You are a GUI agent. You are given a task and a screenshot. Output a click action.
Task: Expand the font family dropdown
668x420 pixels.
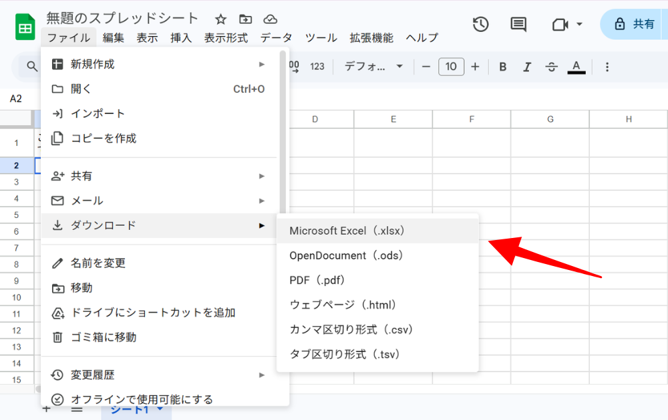pyautogui.click(x=373, y=67)
